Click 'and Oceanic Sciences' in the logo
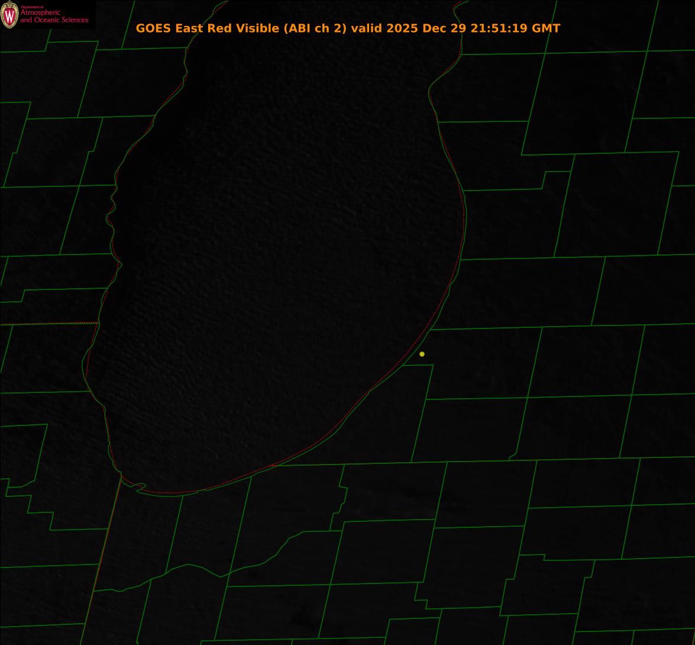Screen dimensions: 695x645 (x=54, y=20)
